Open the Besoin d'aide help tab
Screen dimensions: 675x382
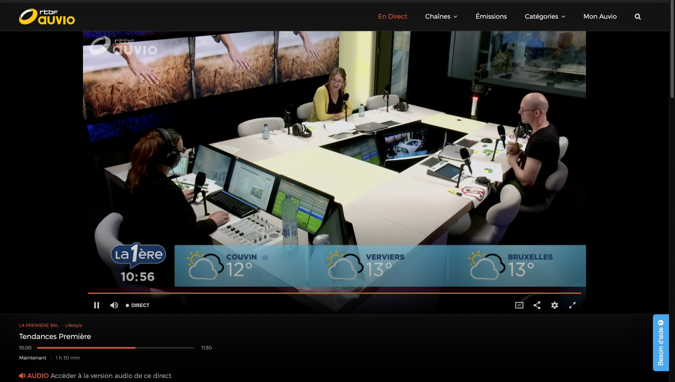(661, 343)
